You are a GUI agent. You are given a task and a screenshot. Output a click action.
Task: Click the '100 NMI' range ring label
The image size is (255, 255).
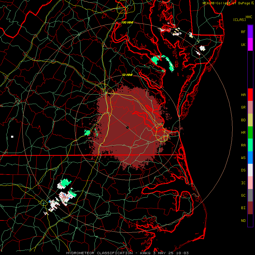tap(127, 22)
